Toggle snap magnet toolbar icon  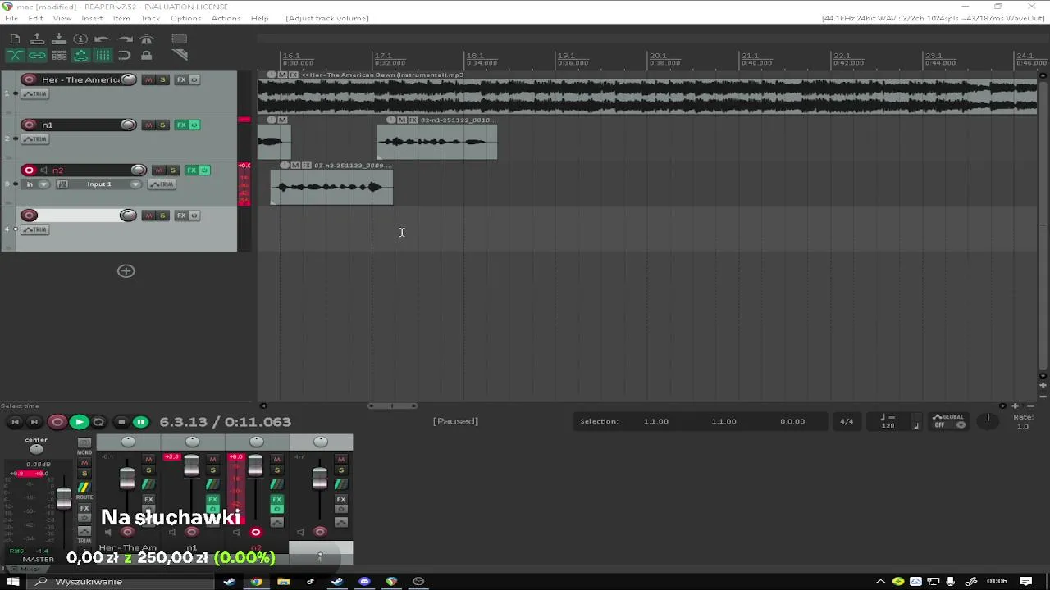[125, 56]
